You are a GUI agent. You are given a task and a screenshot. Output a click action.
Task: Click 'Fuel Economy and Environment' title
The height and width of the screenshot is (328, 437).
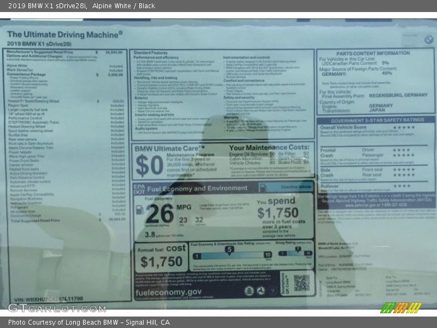click(197, 189)
